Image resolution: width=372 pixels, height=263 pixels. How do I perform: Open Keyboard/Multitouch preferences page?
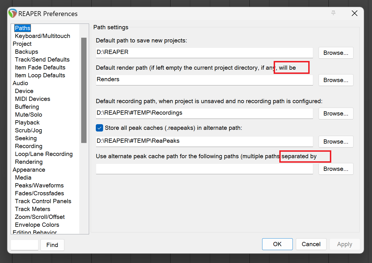pos(42,36)
